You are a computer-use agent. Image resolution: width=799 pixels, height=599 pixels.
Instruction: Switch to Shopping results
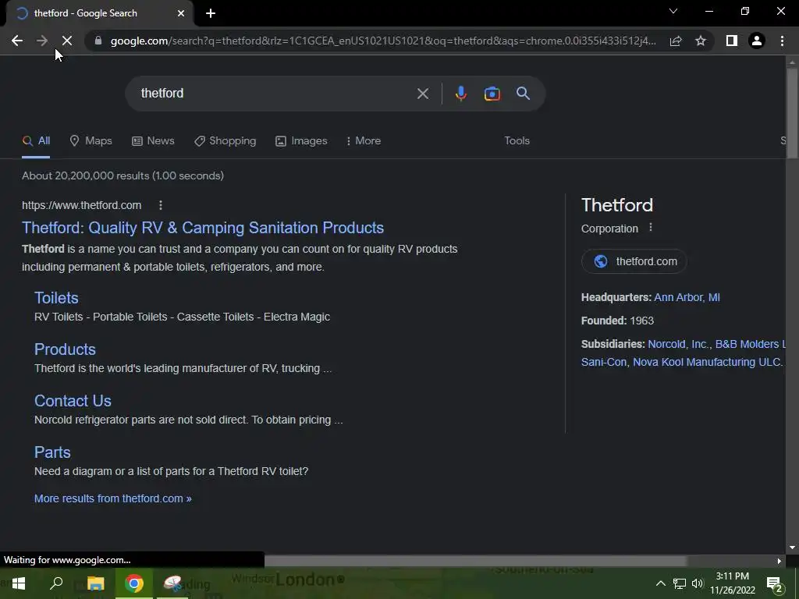(225, 141)
